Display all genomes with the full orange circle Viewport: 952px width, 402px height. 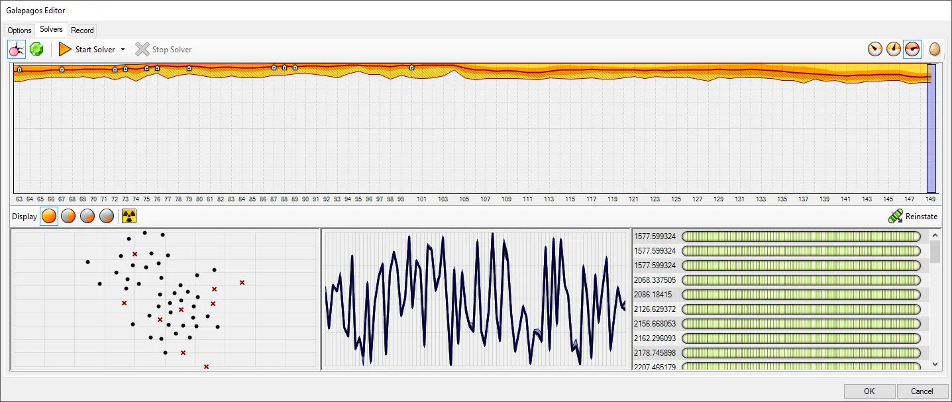coord(49,217)
